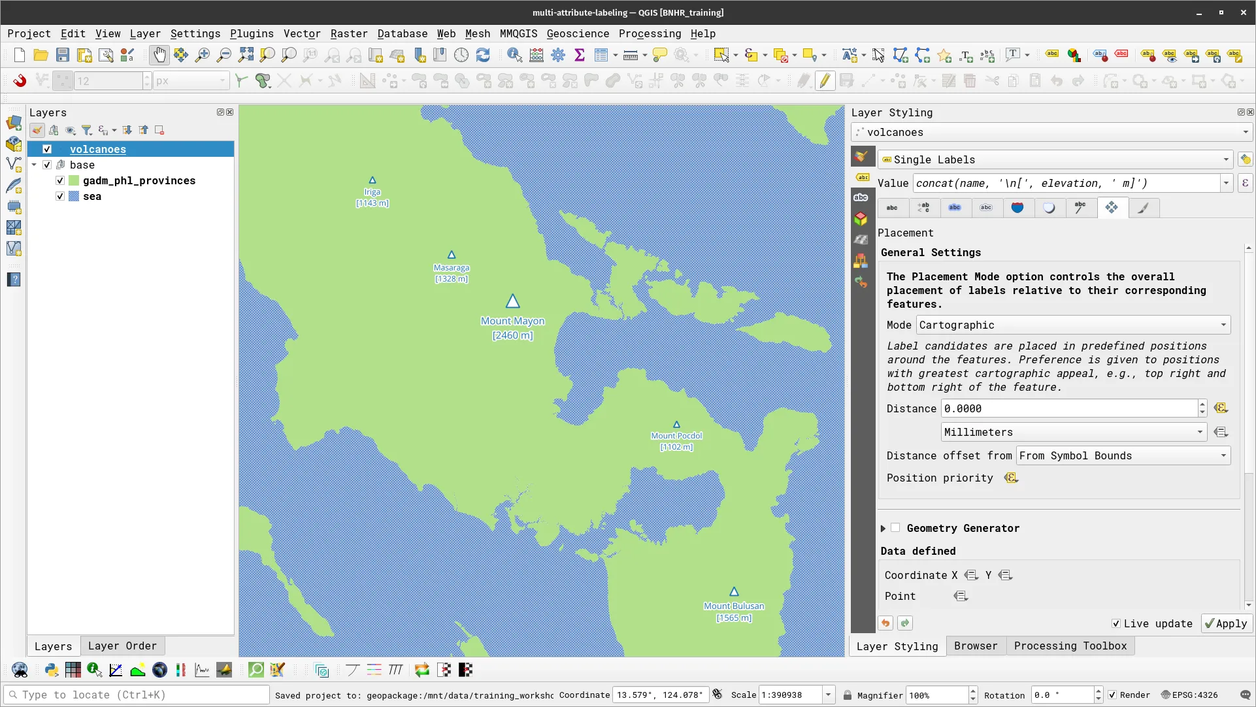Uncheck the Live update checkbox
The height and width of the screenshot is (707, 1256).
(x=1116, y=623)
